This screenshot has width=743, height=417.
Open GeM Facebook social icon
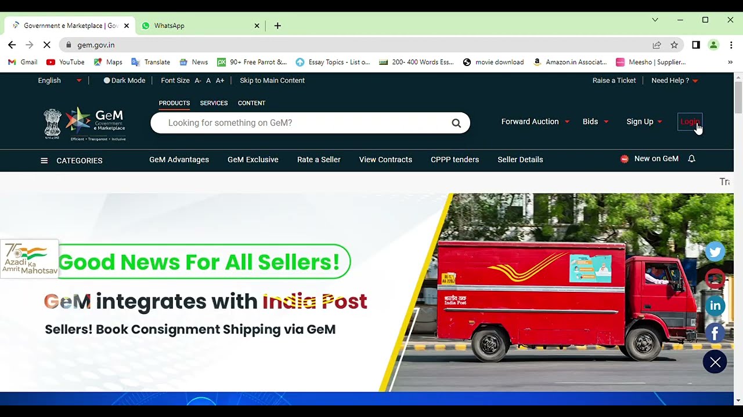715,333
